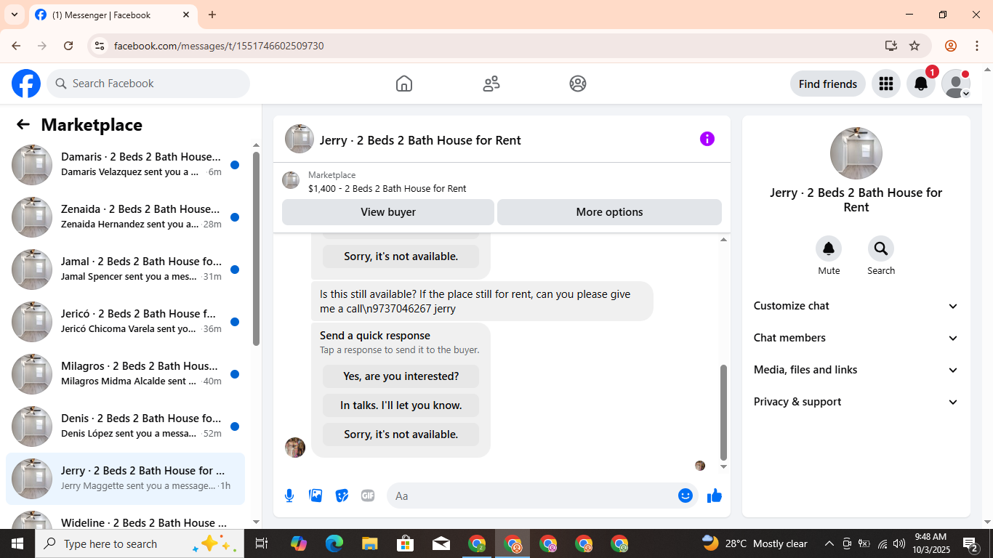
Task: Open Zenaida conversation in the list
Action: tap(125, 217)
